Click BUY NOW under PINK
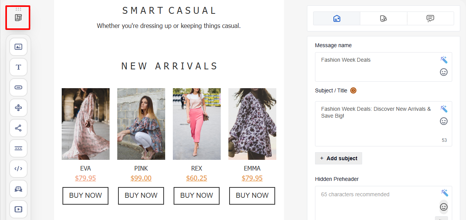Image resolution: width=466 pixels, height=220 pixels. (x=141, y=195)
